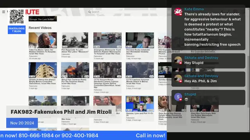This screenshot has width=250, height=140.
Task: Open 'Phil Responds To Lynn' video thumbnail
Action: click(75, 40)
